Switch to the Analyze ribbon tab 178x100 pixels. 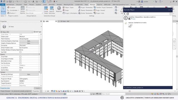click(59, 4)
